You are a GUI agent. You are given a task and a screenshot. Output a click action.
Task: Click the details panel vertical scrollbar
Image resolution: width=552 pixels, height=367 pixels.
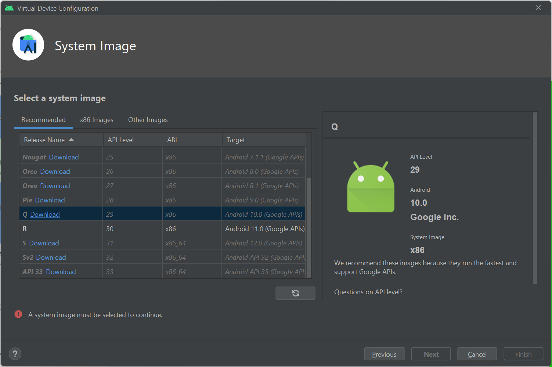pos(535,198)
